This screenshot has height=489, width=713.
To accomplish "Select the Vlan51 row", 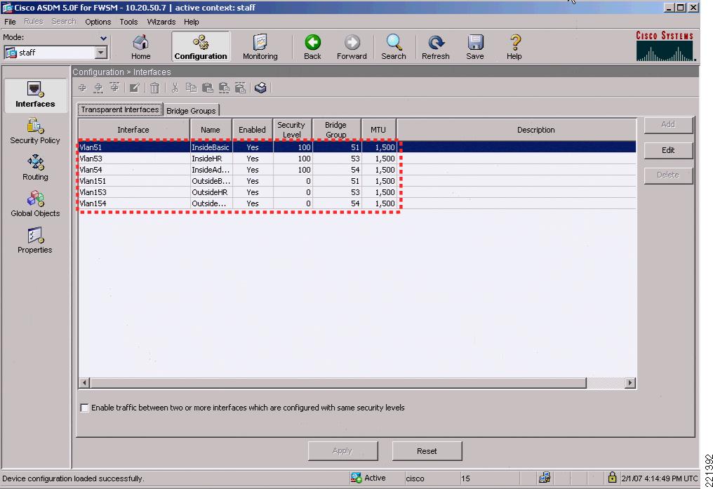I will click(x=357, y=147).
